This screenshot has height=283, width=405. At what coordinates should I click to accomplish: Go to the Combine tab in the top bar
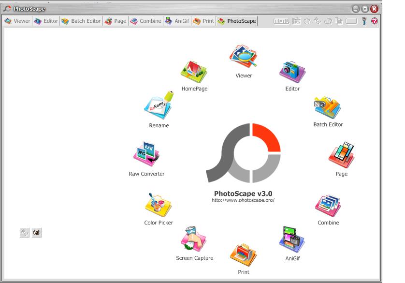pos(145,21)
